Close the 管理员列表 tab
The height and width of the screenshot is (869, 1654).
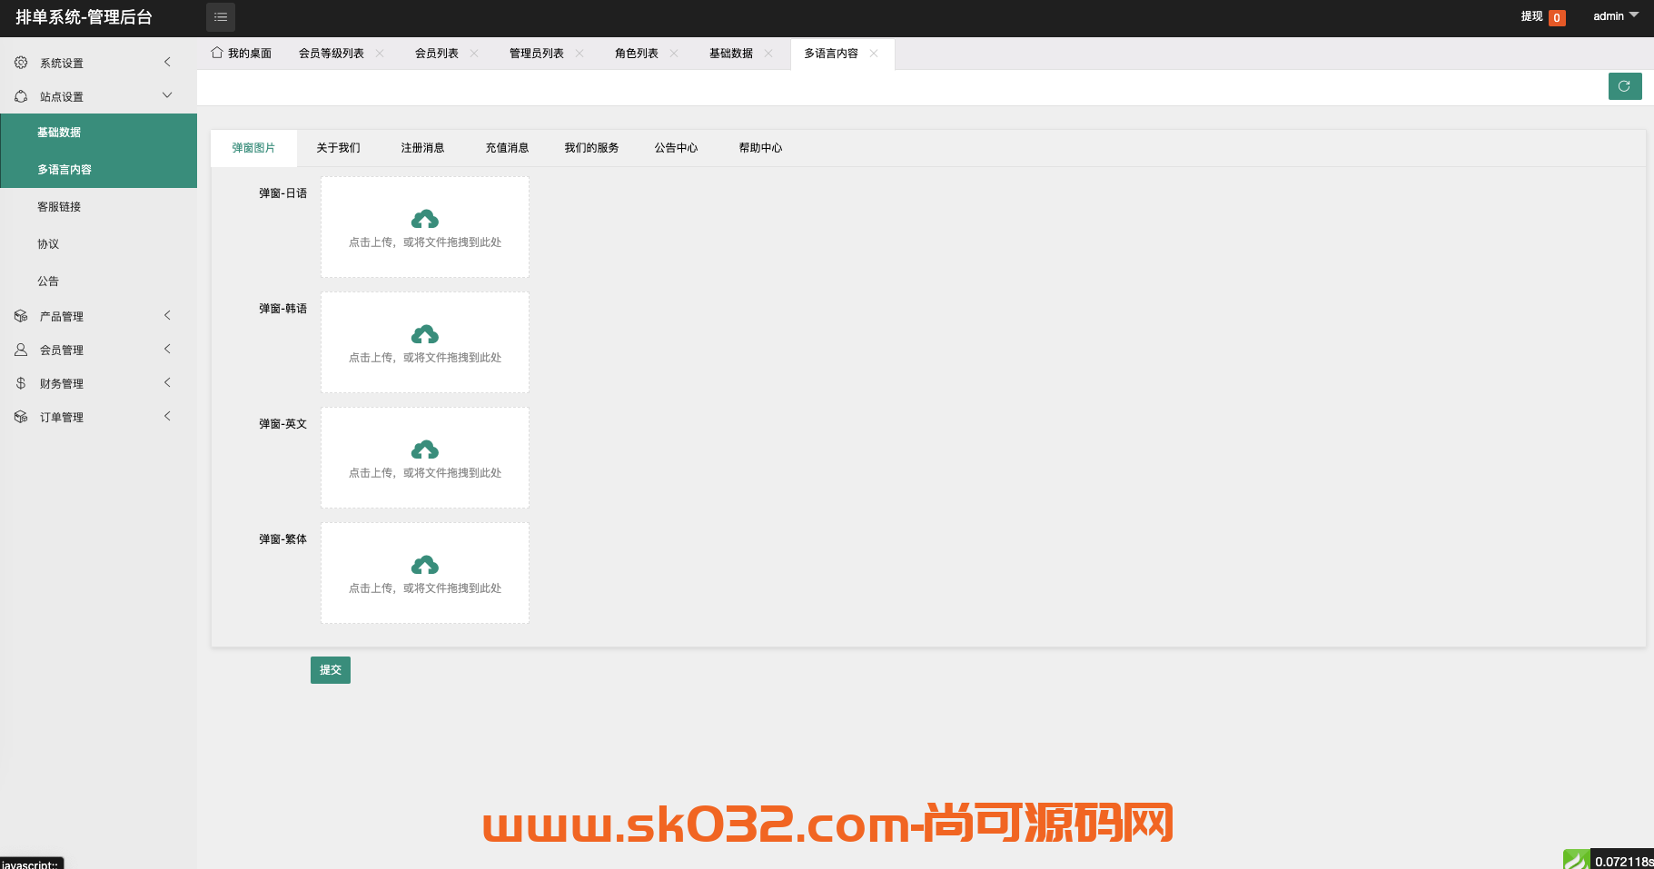click(579, 54)
